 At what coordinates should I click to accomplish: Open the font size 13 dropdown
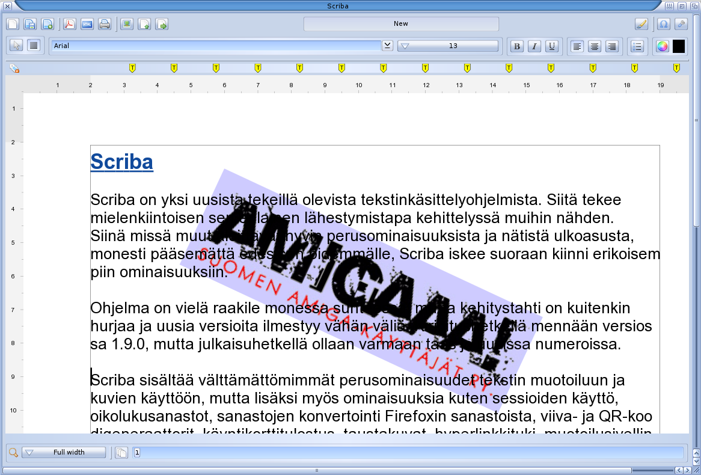448,46
